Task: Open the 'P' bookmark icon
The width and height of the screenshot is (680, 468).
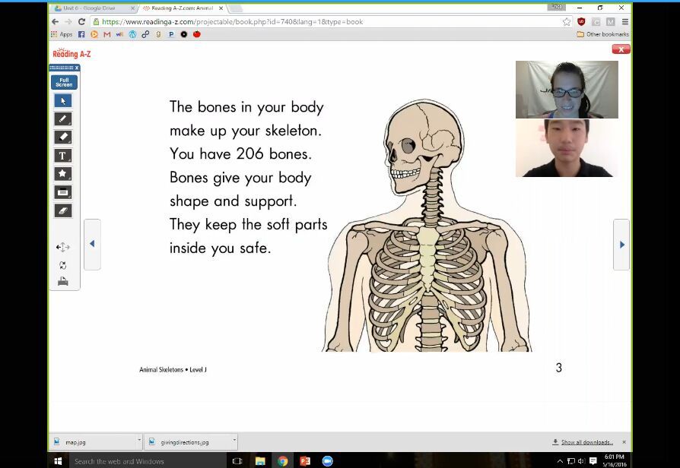Action: tap(171, 34)
